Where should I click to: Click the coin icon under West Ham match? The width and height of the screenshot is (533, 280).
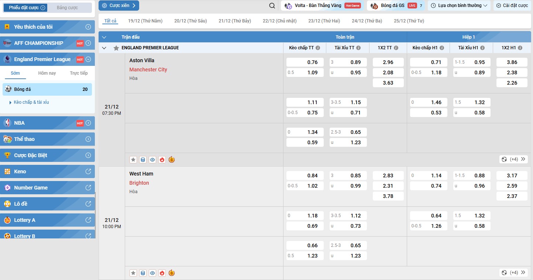pyautogui.click(x=172, y=273)
